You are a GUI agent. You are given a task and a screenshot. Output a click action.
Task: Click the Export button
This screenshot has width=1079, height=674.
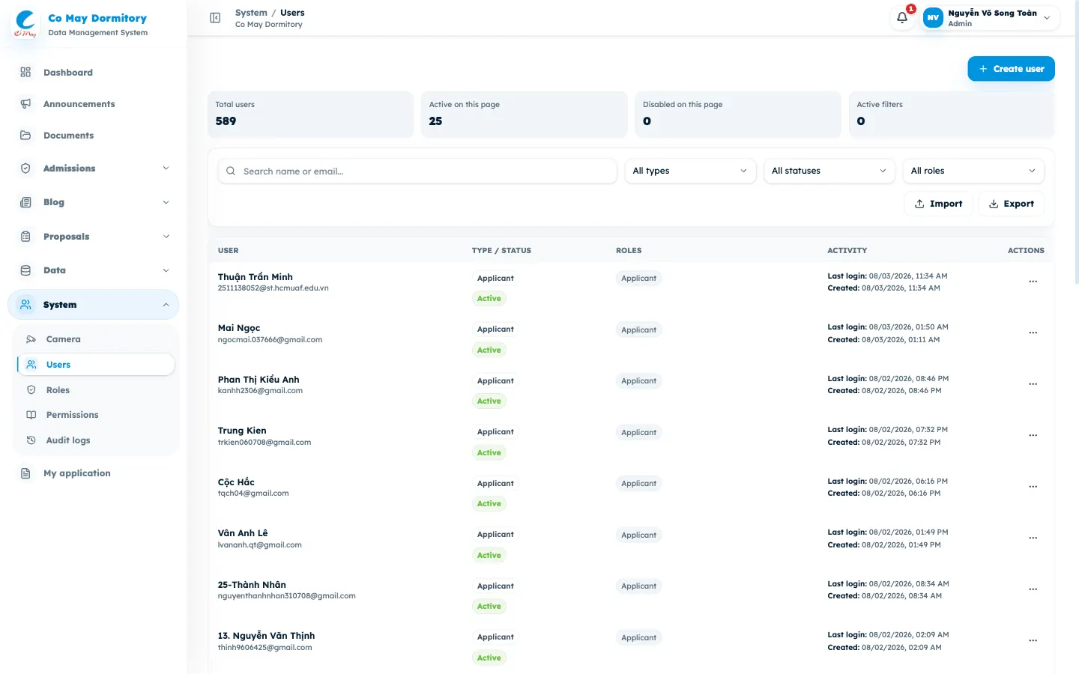pyautogui.click(x=1011, y=204)
